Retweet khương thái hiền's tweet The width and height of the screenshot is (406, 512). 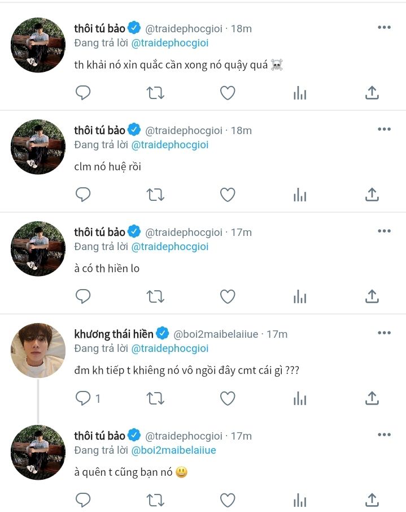(x=155, y=398)
